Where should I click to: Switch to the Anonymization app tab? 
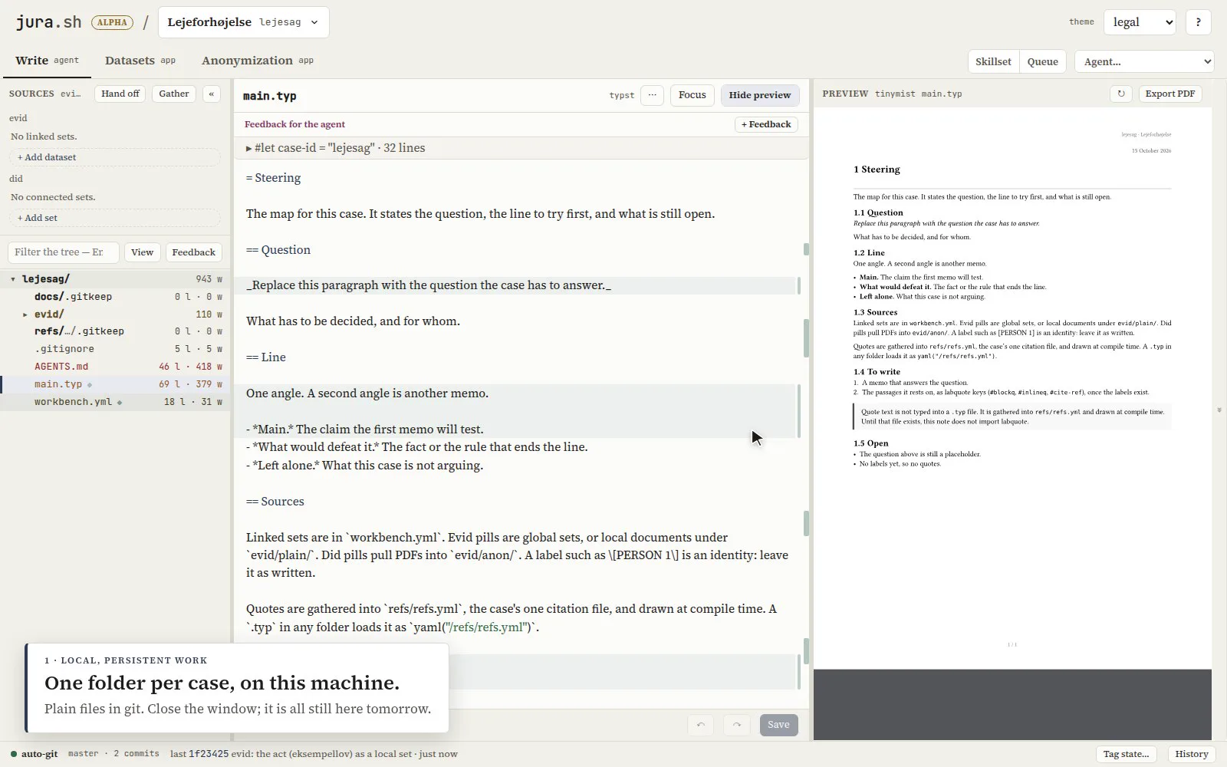[x=258, y=61]
